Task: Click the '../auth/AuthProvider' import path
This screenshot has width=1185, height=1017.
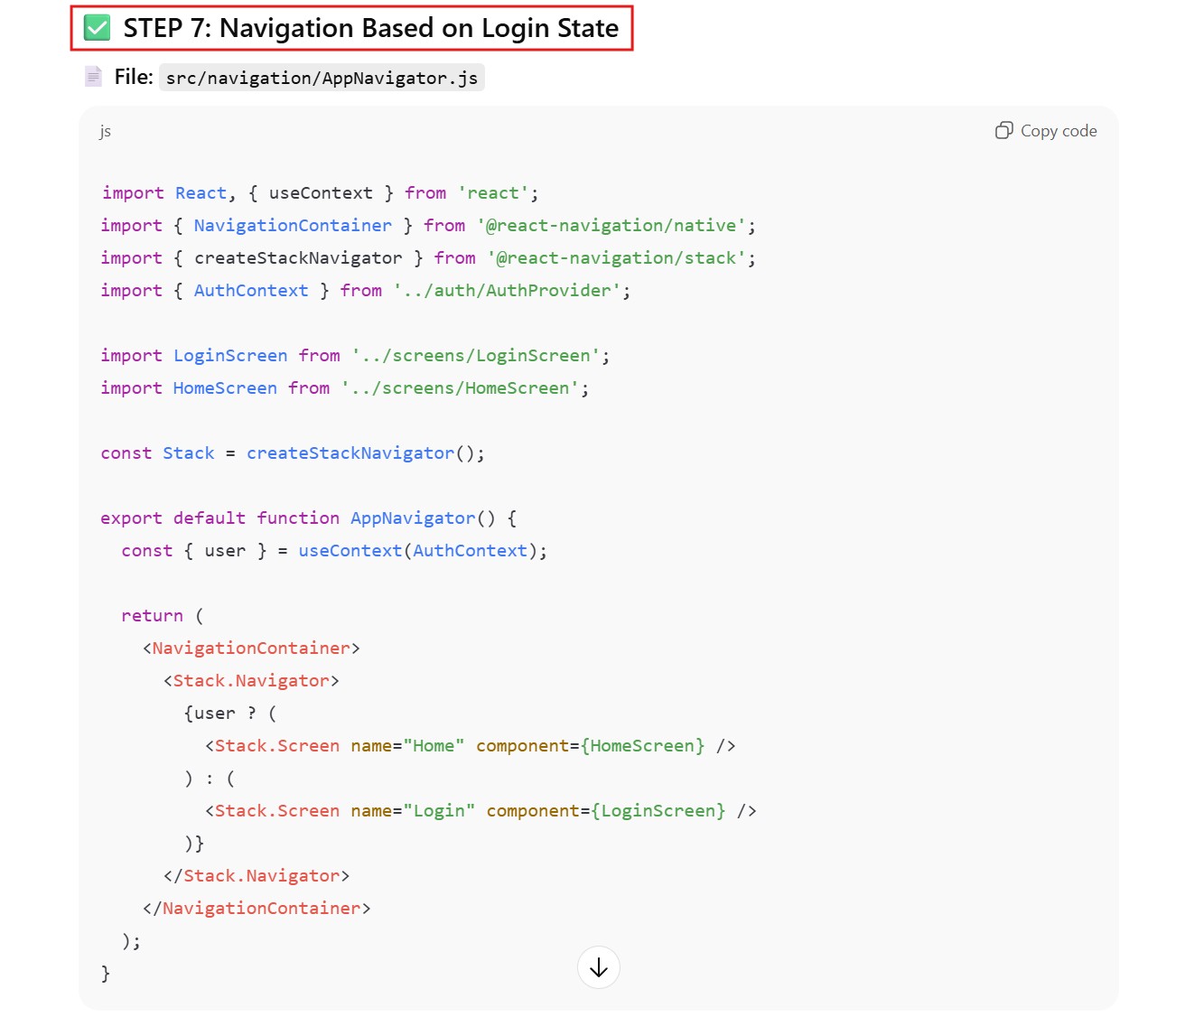Action: [507, 290]
